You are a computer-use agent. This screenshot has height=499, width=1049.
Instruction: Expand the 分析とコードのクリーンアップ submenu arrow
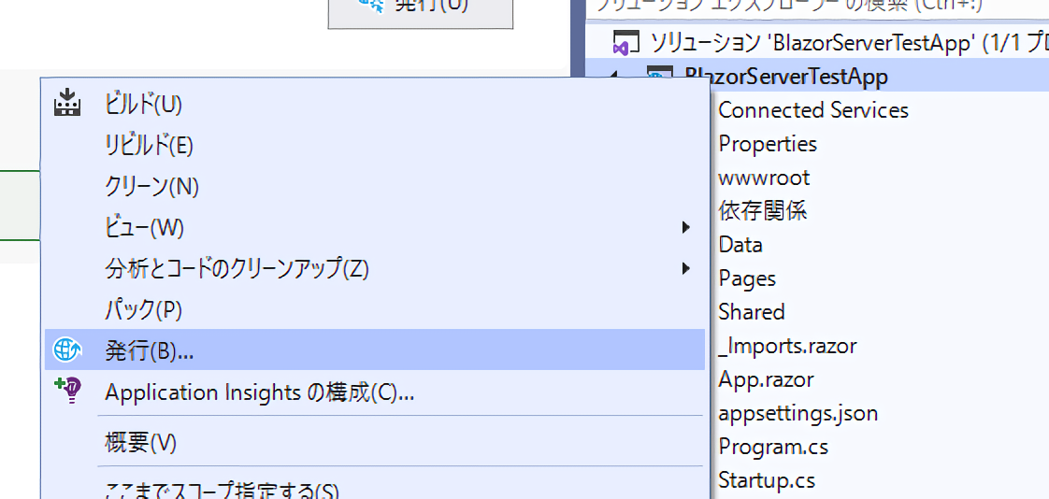tap(685, 269)
